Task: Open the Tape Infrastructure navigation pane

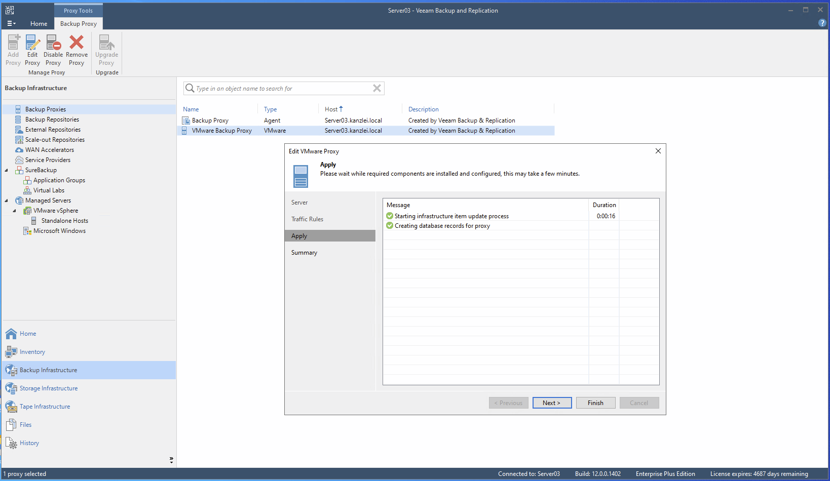Action: (89, 407)
